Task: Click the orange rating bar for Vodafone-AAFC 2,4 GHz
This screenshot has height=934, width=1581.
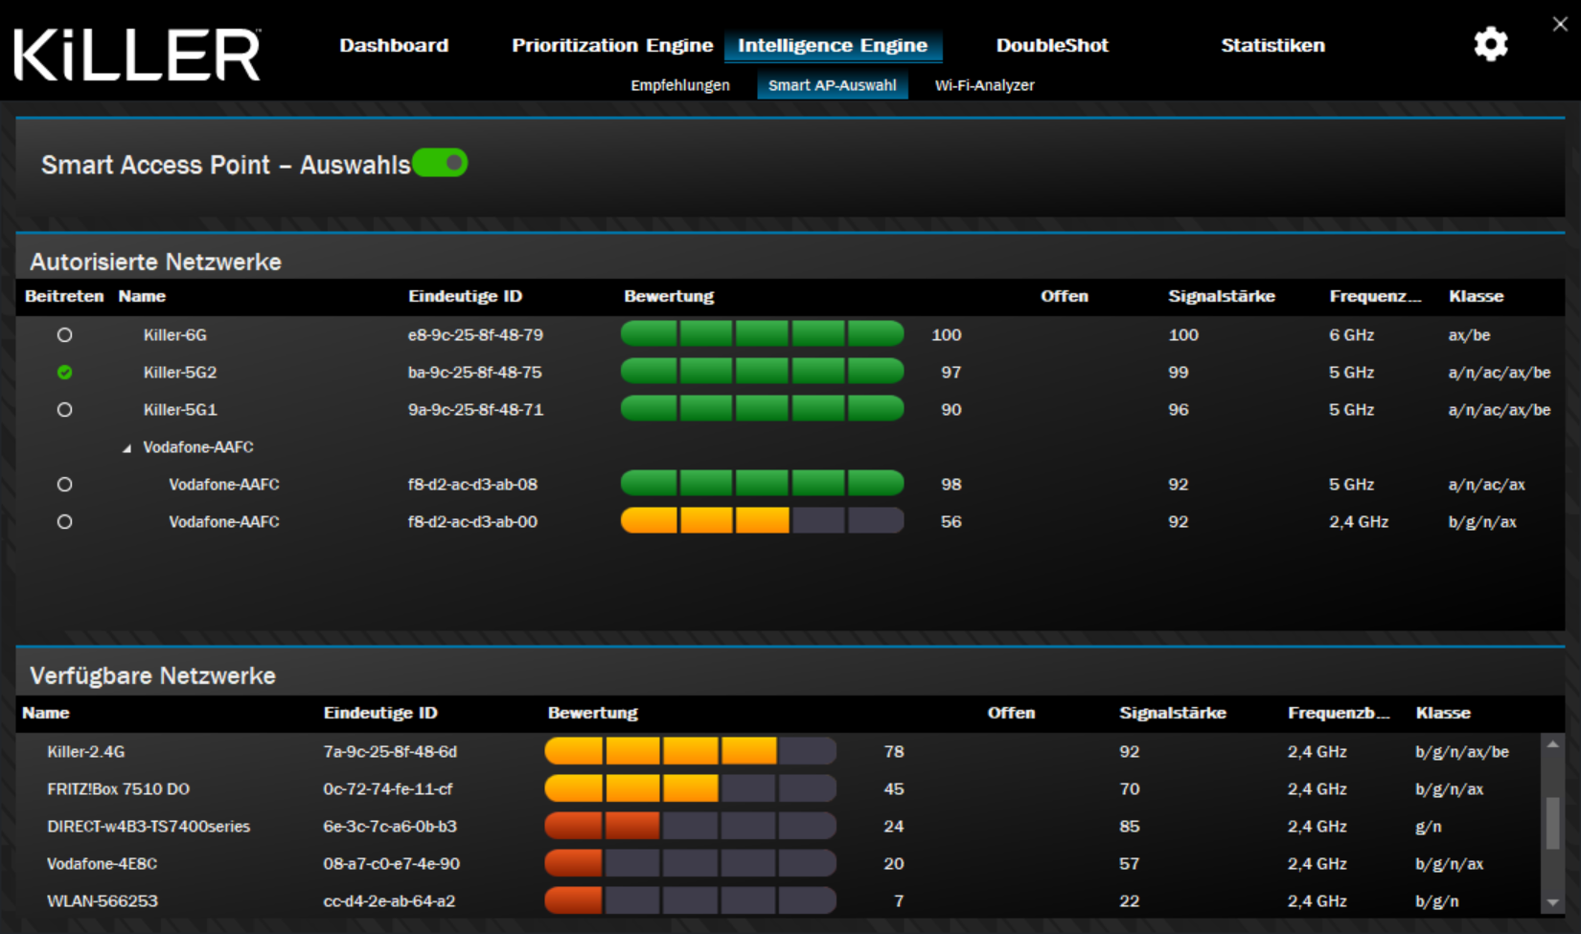Action: (x=762, y=521)
